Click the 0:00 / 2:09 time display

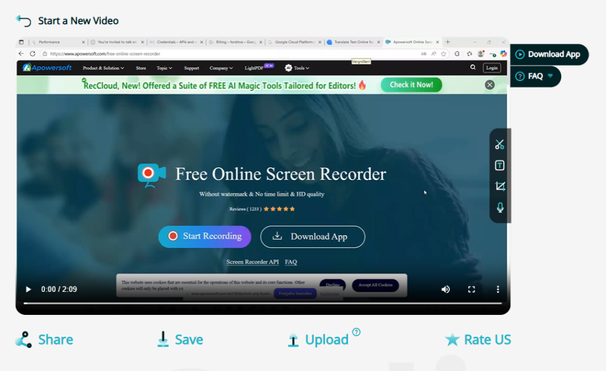59,289
